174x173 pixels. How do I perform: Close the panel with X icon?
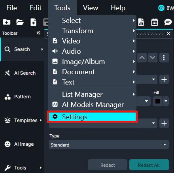click(x=168, y=34)
